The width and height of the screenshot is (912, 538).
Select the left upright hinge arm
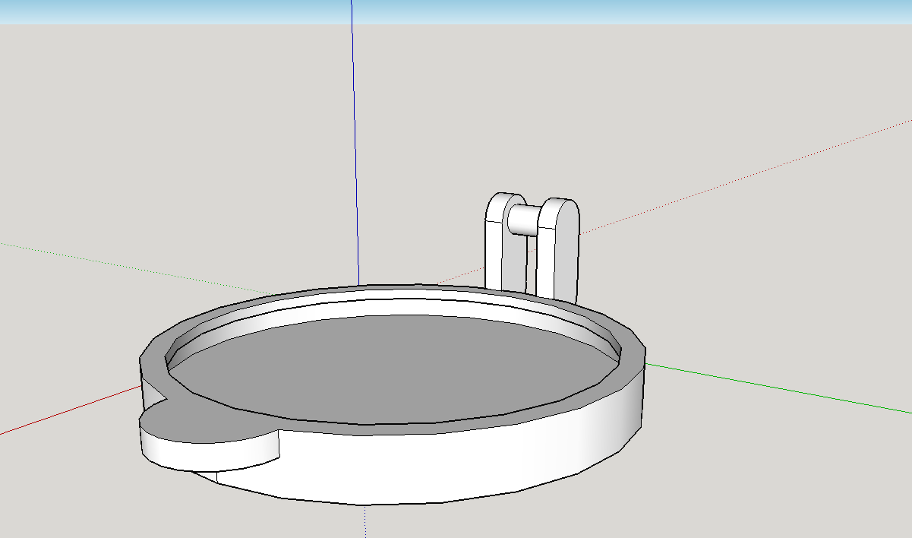506,243
